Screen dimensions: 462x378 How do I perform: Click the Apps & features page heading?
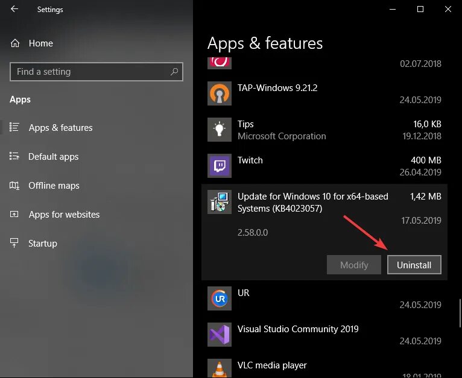tap(265, 43)
